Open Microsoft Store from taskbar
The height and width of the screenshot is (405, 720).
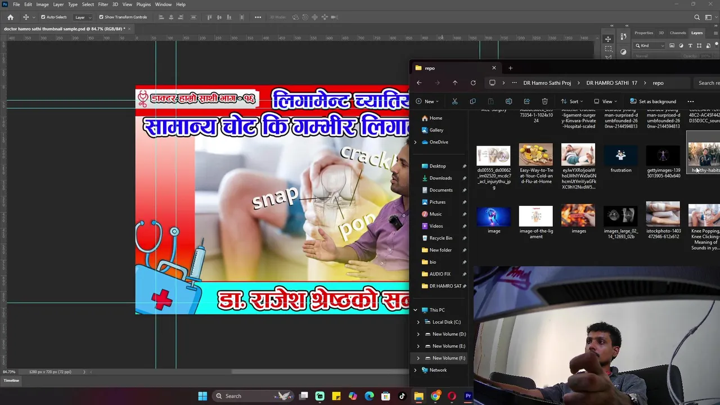click(386, 396)
